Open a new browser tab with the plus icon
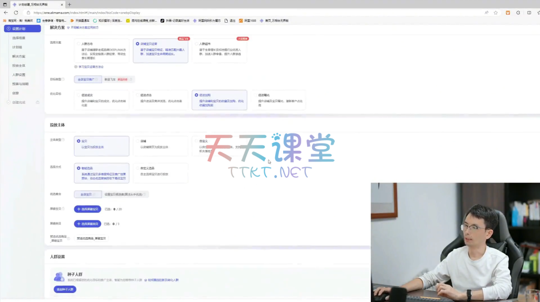The height and width of the screenshot is (302, 540). click(69, 4)
